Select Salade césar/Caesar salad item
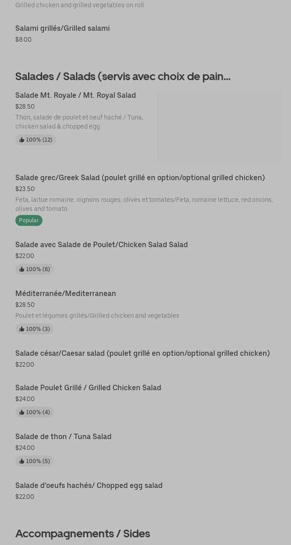The height and width of the screenshot is (545, 291). [x=142, y=353]
